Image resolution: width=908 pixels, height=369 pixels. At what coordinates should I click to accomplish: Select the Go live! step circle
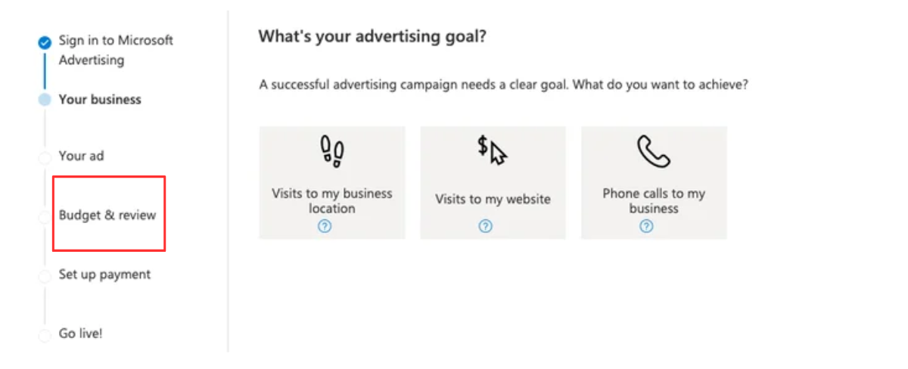45,335
